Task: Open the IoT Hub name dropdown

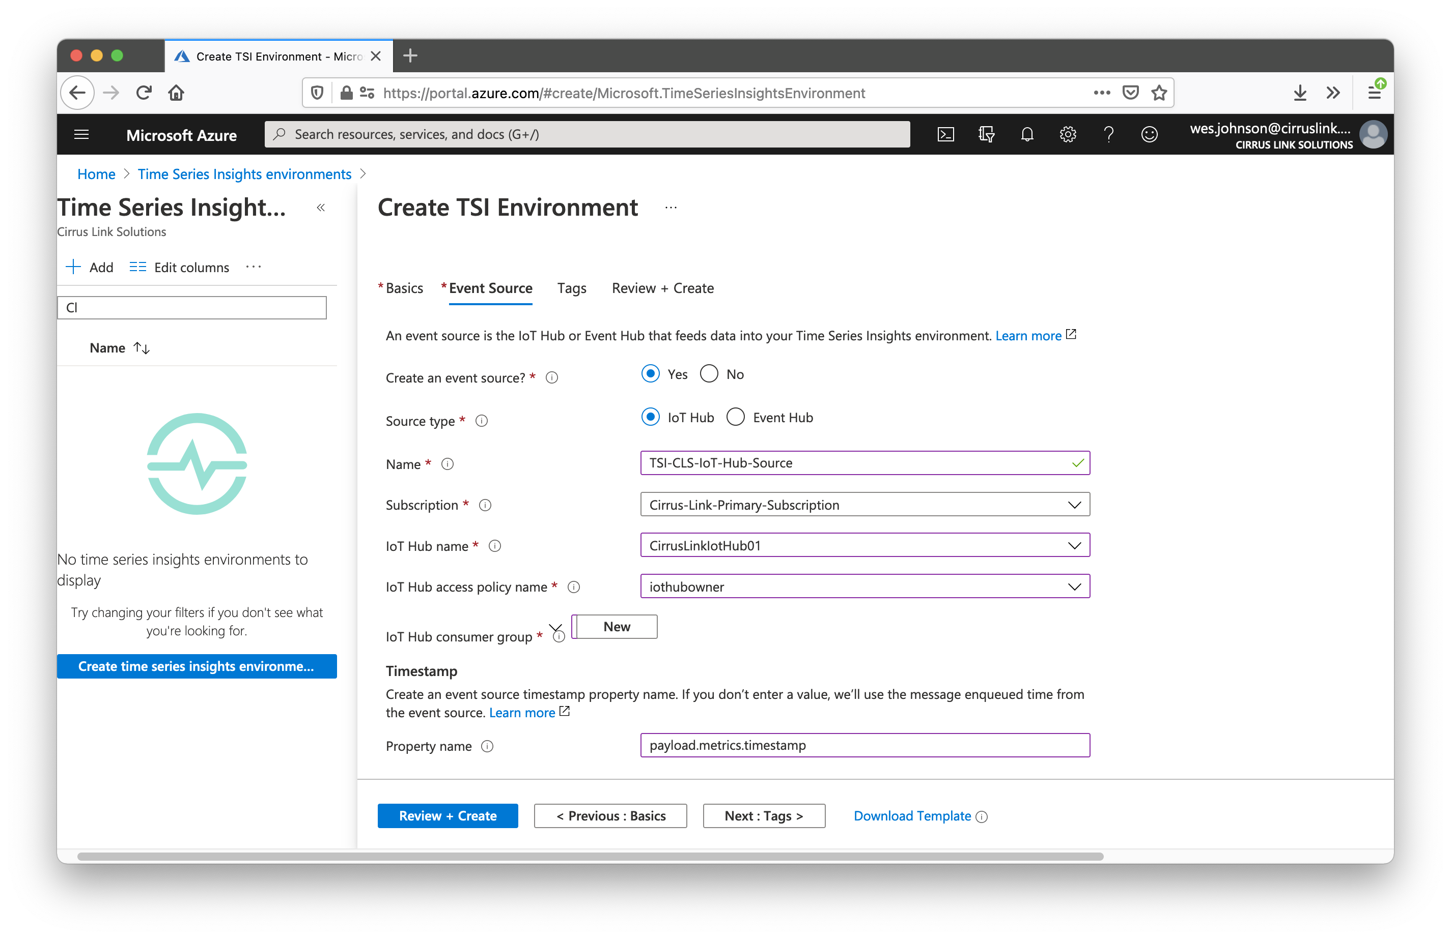Action: [x=864, y=546]
